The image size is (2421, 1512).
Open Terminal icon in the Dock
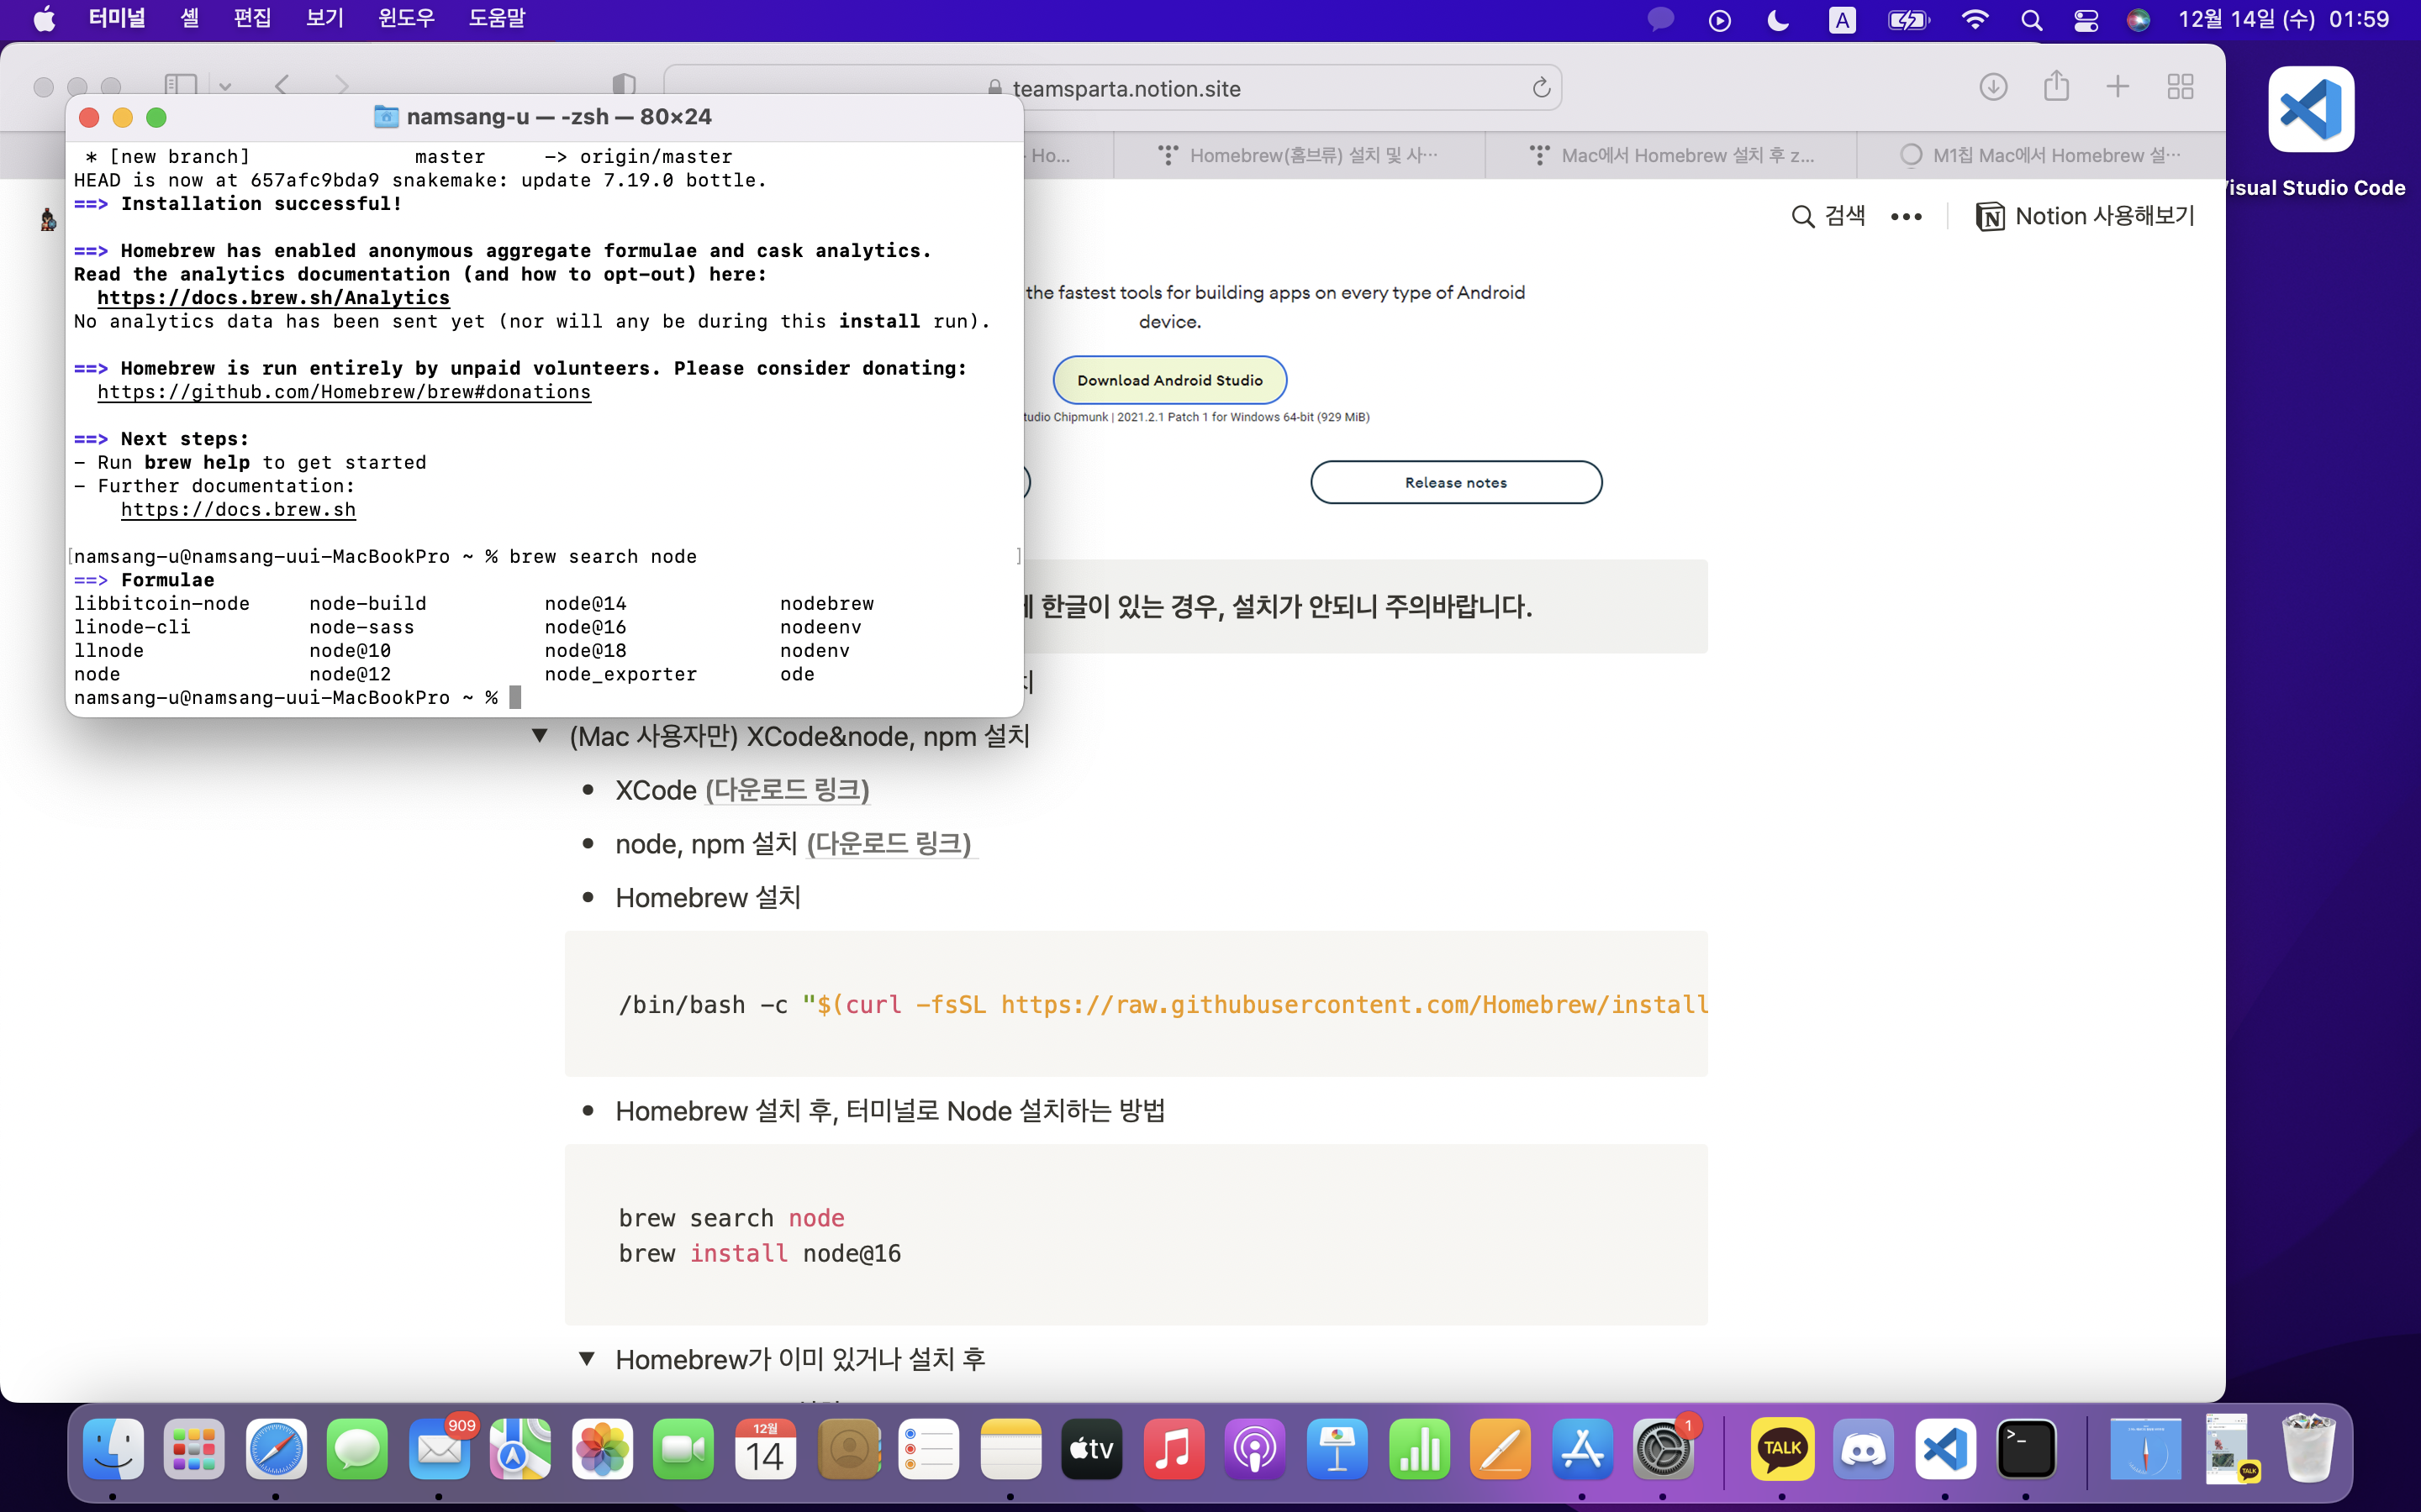click(2026, 1448)
